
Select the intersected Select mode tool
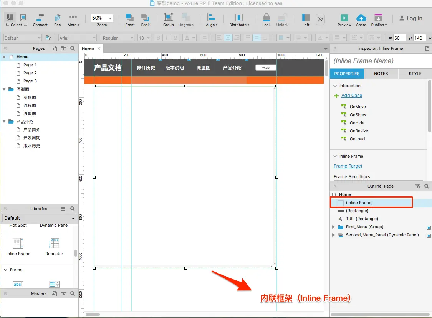coord(10,18)
